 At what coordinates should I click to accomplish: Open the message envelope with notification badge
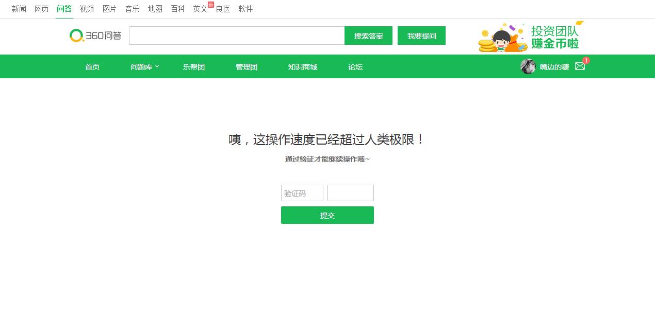[580, 66]
